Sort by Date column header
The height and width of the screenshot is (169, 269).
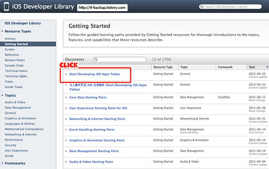[258, 67]
